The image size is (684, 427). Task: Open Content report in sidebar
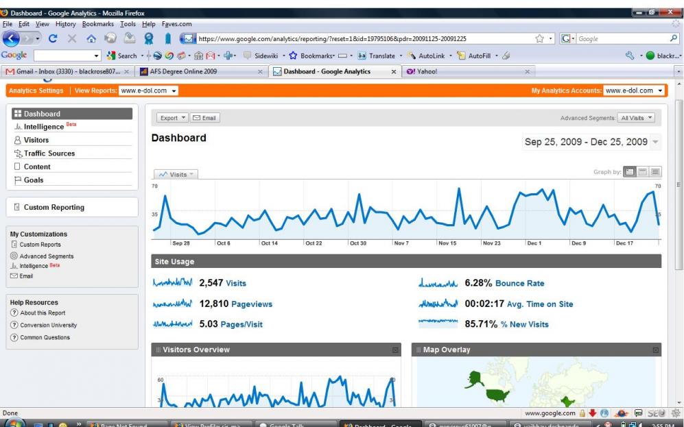click(x=37, y=167)
